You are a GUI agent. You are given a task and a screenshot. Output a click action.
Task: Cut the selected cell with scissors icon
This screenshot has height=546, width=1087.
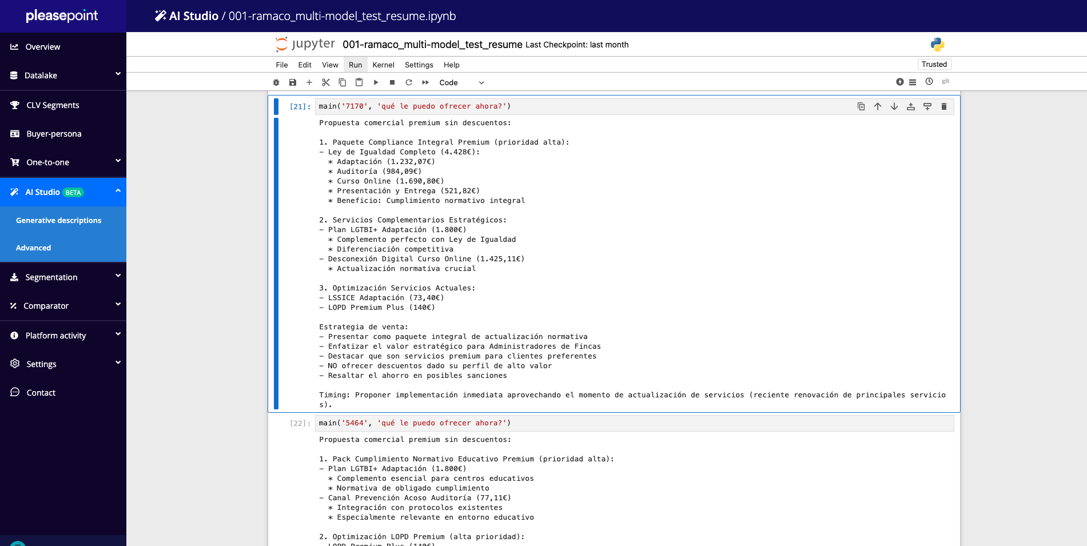pyautogui.click(x=326, y=82)
